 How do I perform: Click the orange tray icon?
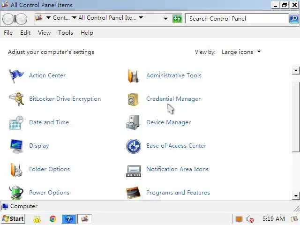pyautogui.click(x=239, y=219)
